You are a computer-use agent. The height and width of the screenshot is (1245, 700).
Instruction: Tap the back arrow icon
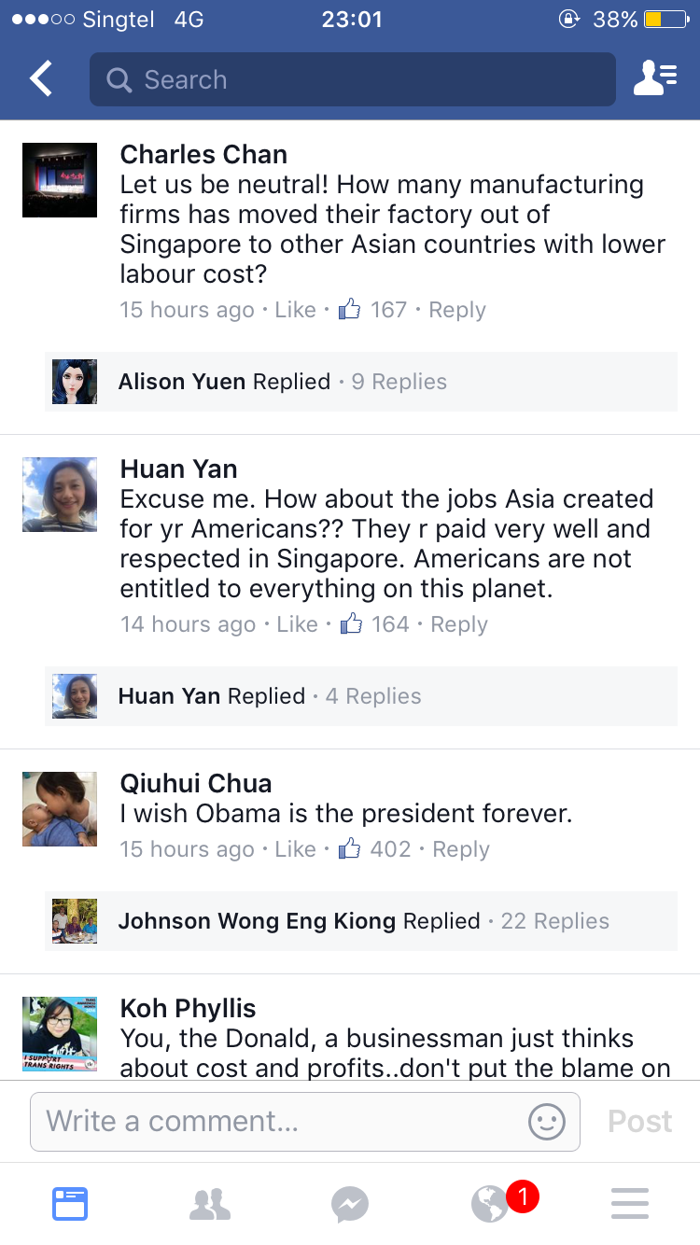41,79
